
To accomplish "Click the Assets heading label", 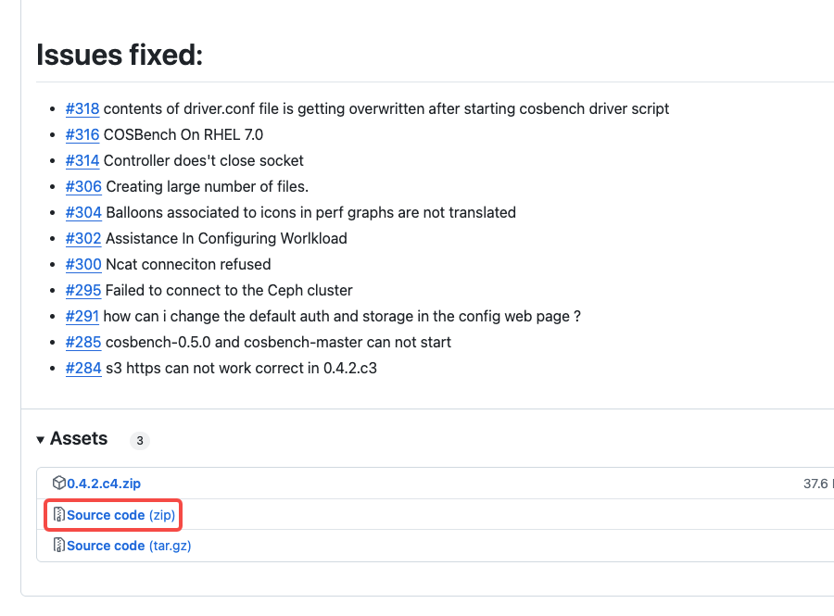I will click(79, 438).
